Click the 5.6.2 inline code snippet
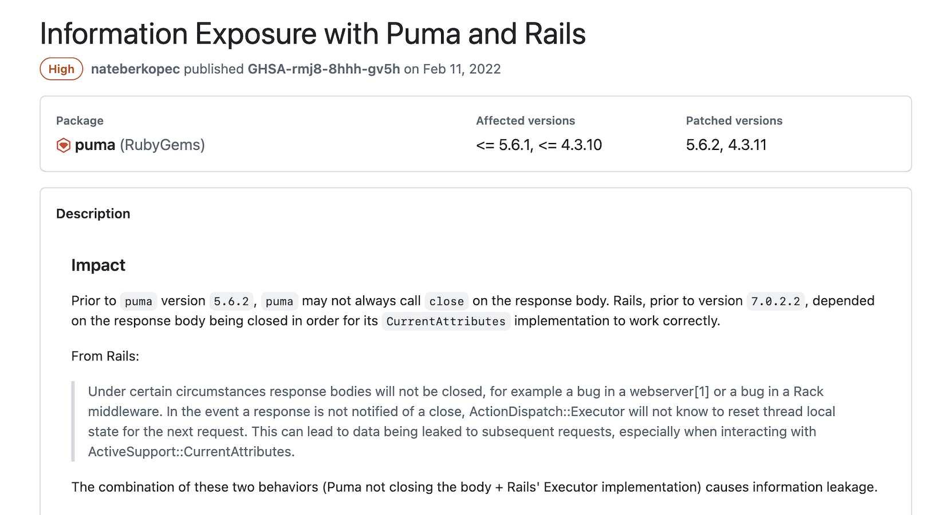Screen dimensions: 925x515 click(x=231, y=301)
